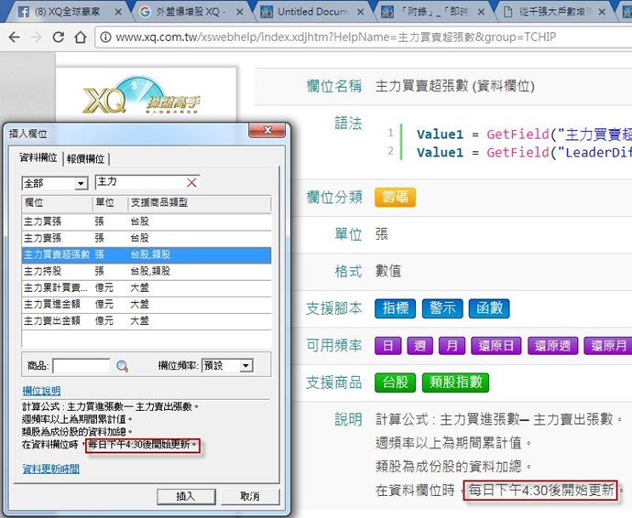Clear the 主力 search with red X
632x518 pixels.
tap(191, 183)
